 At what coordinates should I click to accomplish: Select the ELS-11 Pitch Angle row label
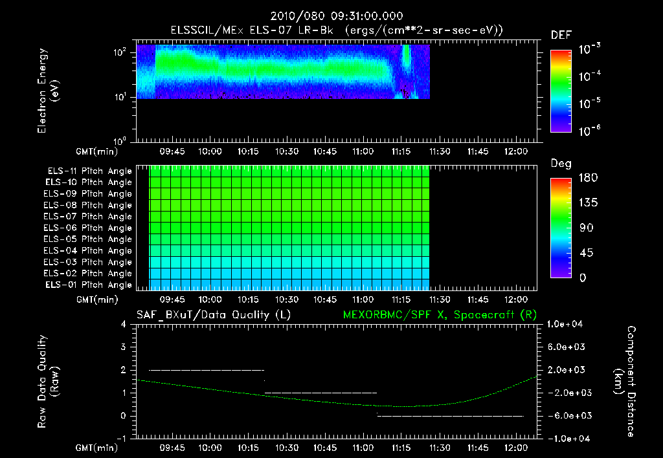pos(89,171)
